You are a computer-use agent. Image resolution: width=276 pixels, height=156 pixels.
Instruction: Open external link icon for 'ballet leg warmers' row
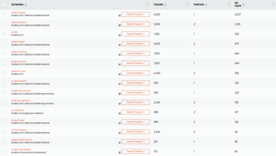pyautogui.click(x=119, y=104)
